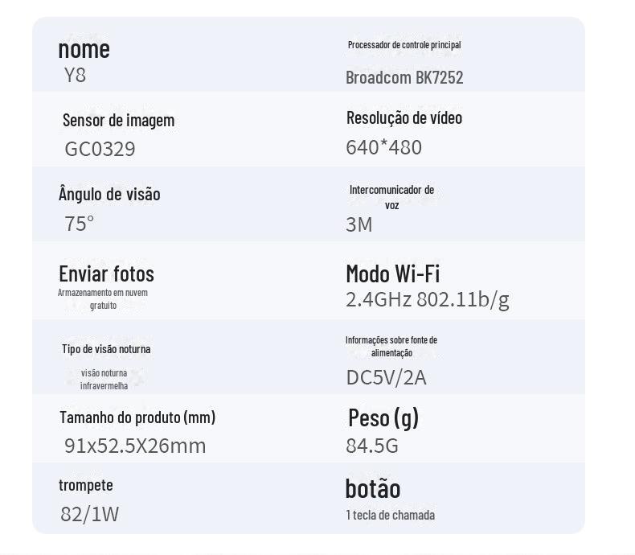Image resolution: width=635 pixels, height=555 pixels.
Task: Click the 'Intercomunicador de voz' label
Action: point(391,197)
